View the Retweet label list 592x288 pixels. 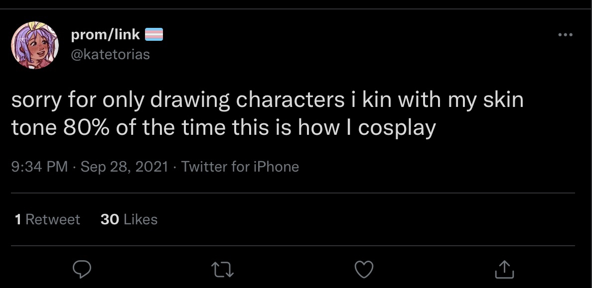pyautogui.click(x=52, y=219)
